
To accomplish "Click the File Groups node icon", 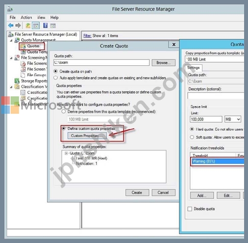I will coord(23,75).
